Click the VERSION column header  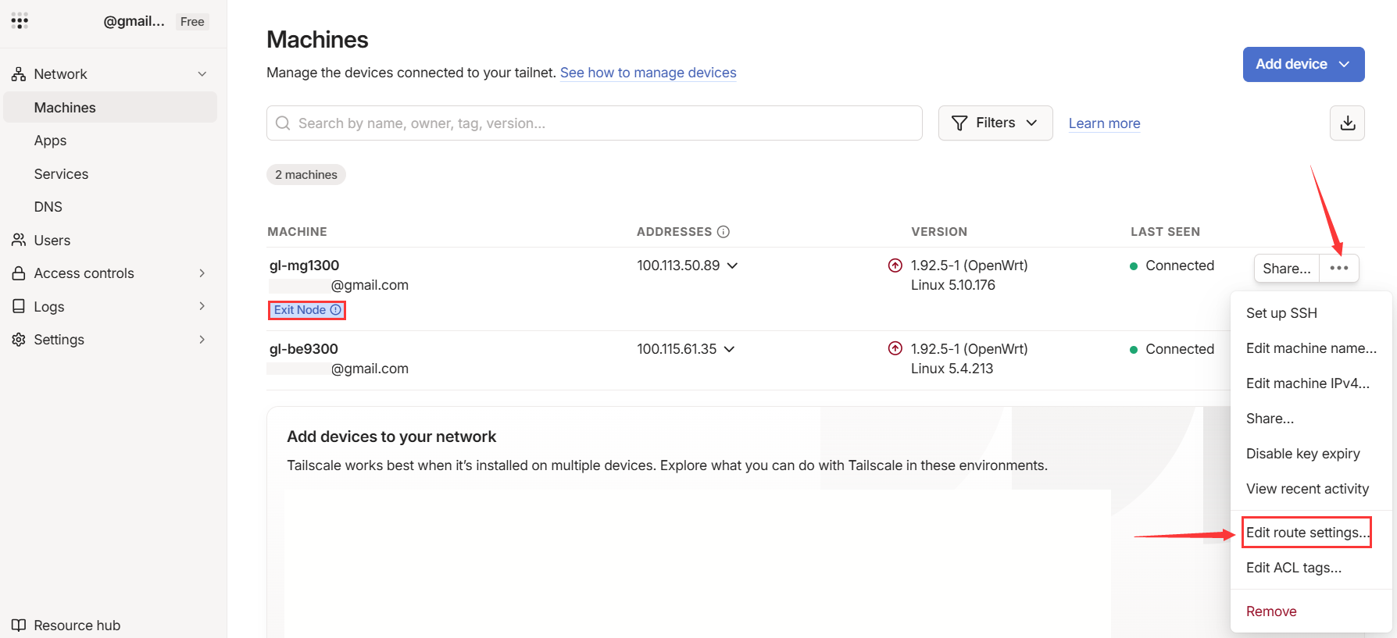click(939, 232)
